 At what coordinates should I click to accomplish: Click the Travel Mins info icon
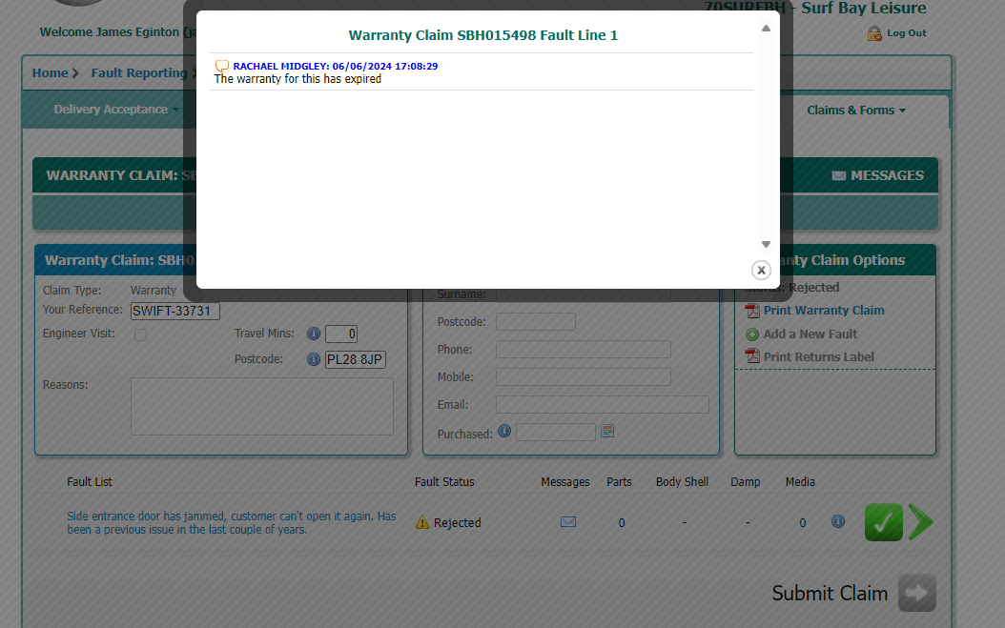pyautogui.click(x=314, y=334)
